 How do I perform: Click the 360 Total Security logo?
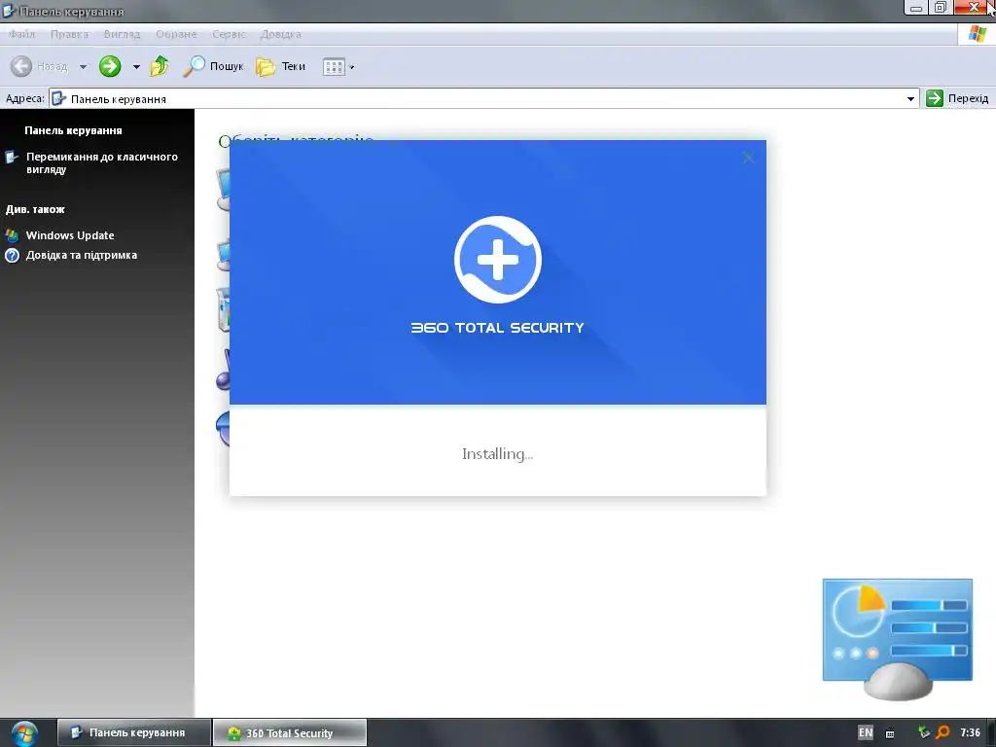(x=498, y=260)
